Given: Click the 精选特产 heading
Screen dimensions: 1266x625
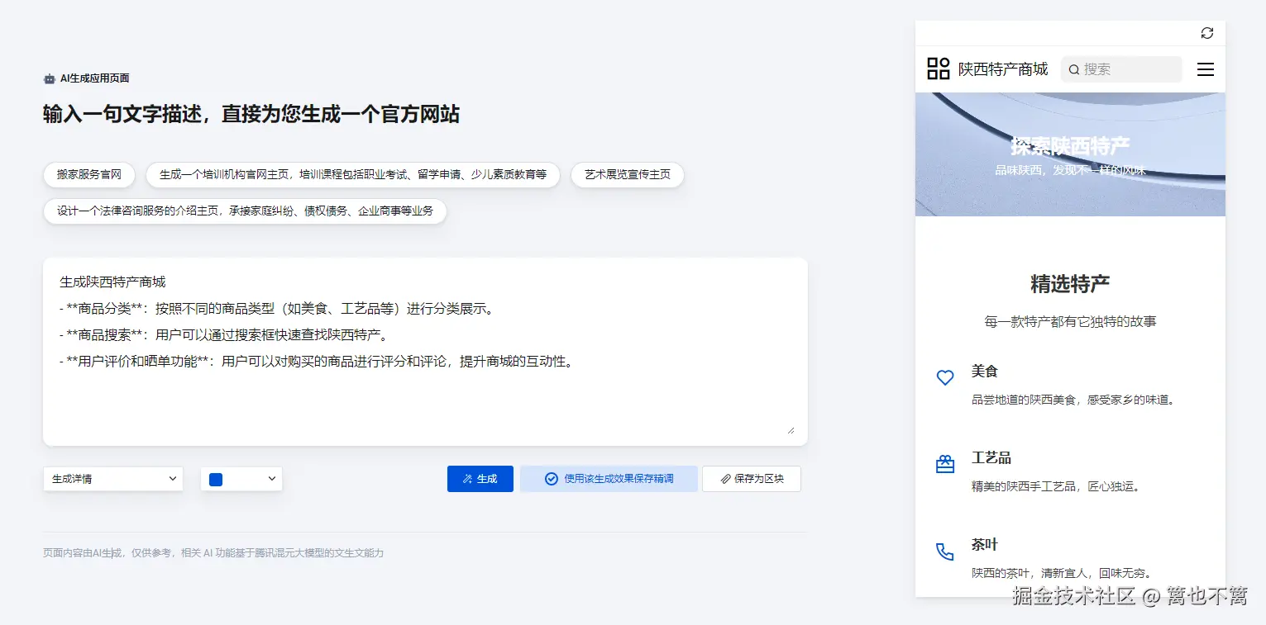Looking at the screenshot, I should [1070, 284].
